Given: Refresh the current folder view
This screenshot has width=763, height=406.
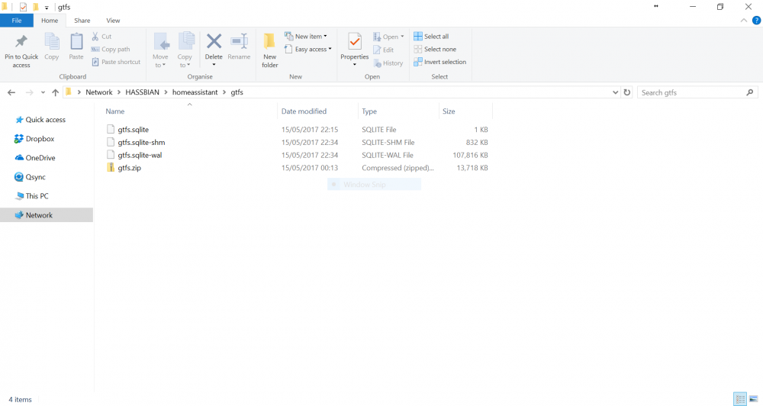Looking at the screenshot, I should [x=627, y=92].
